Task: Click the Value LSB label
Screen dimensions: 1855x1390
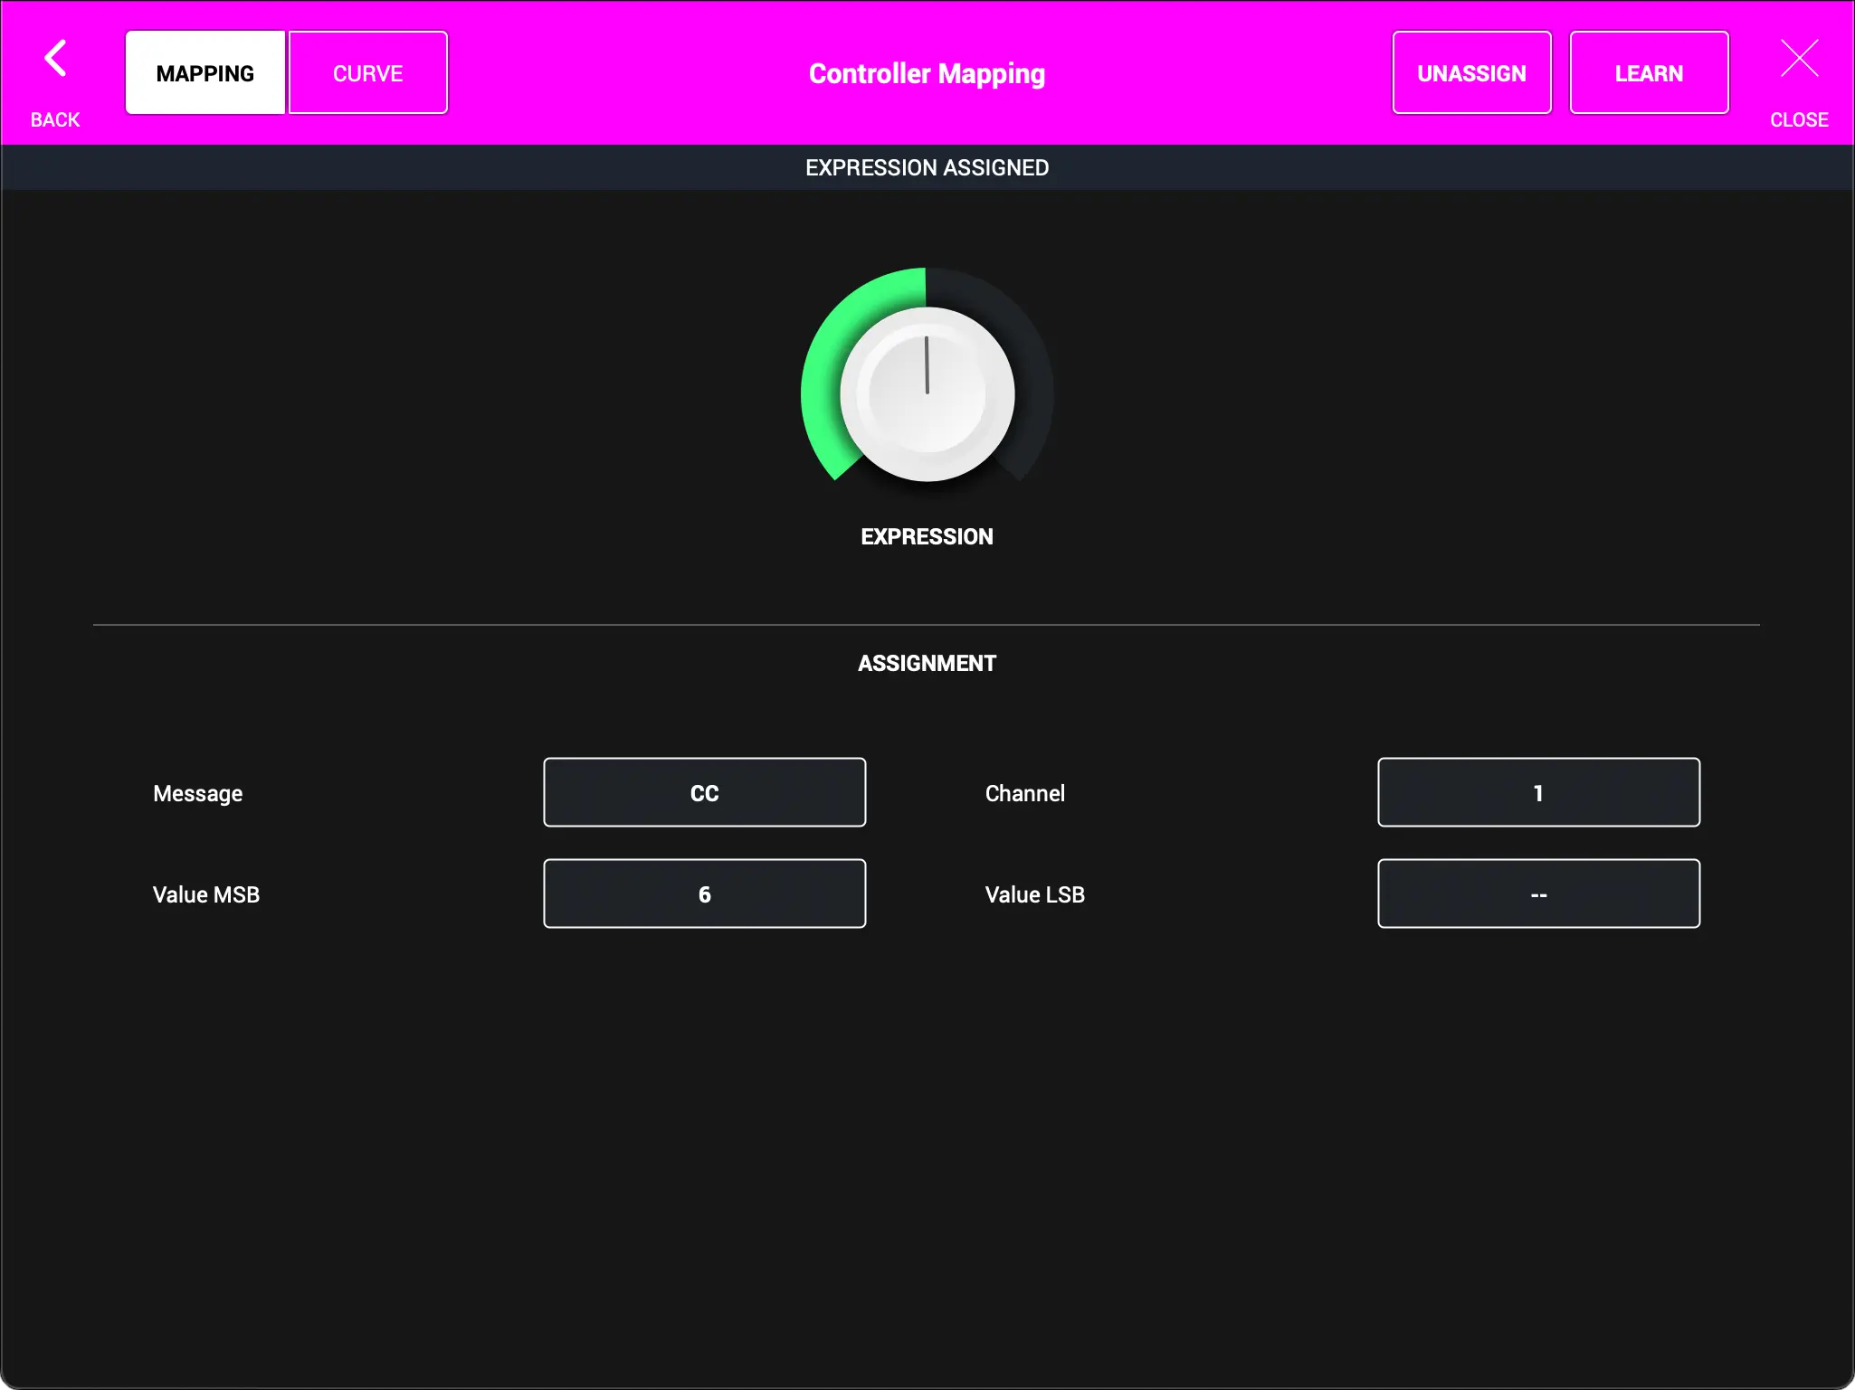Action: (1034, 895)
